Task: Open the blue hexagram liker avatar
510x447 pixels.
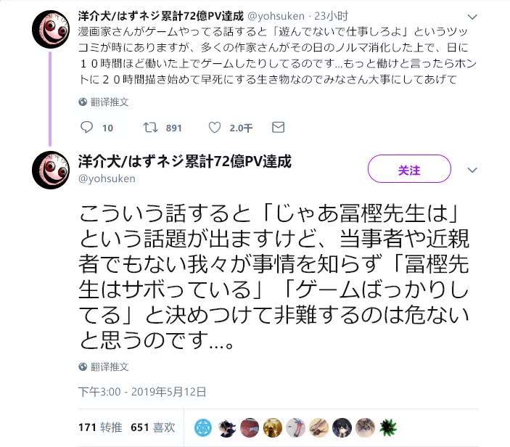Action: (203, 427)
